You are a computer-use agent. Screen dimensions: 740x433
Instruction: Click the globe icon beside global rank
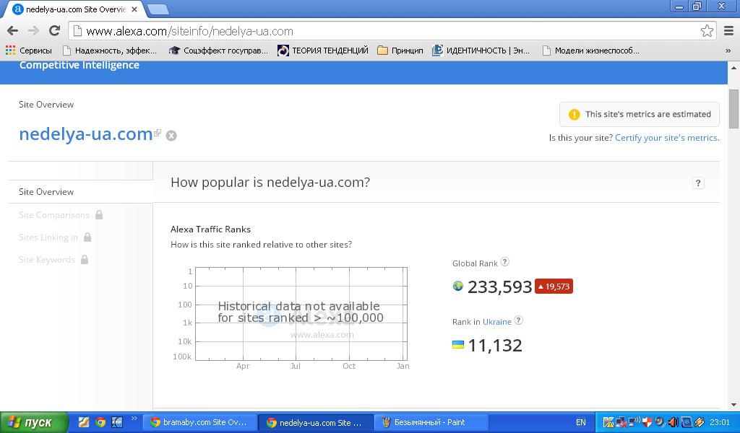click(x=457, y=286)
